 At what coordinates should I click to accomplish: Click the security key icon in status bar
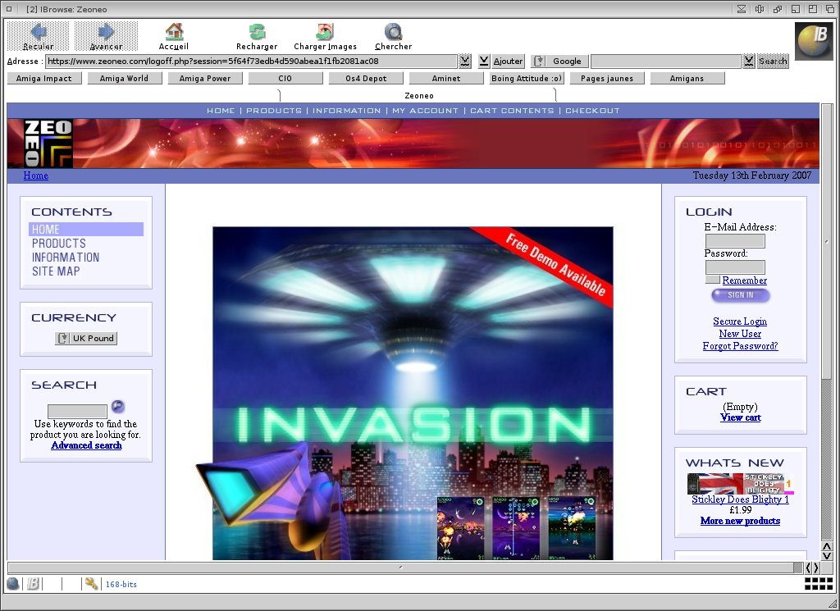pyautogui.click(x=91, y=584)
